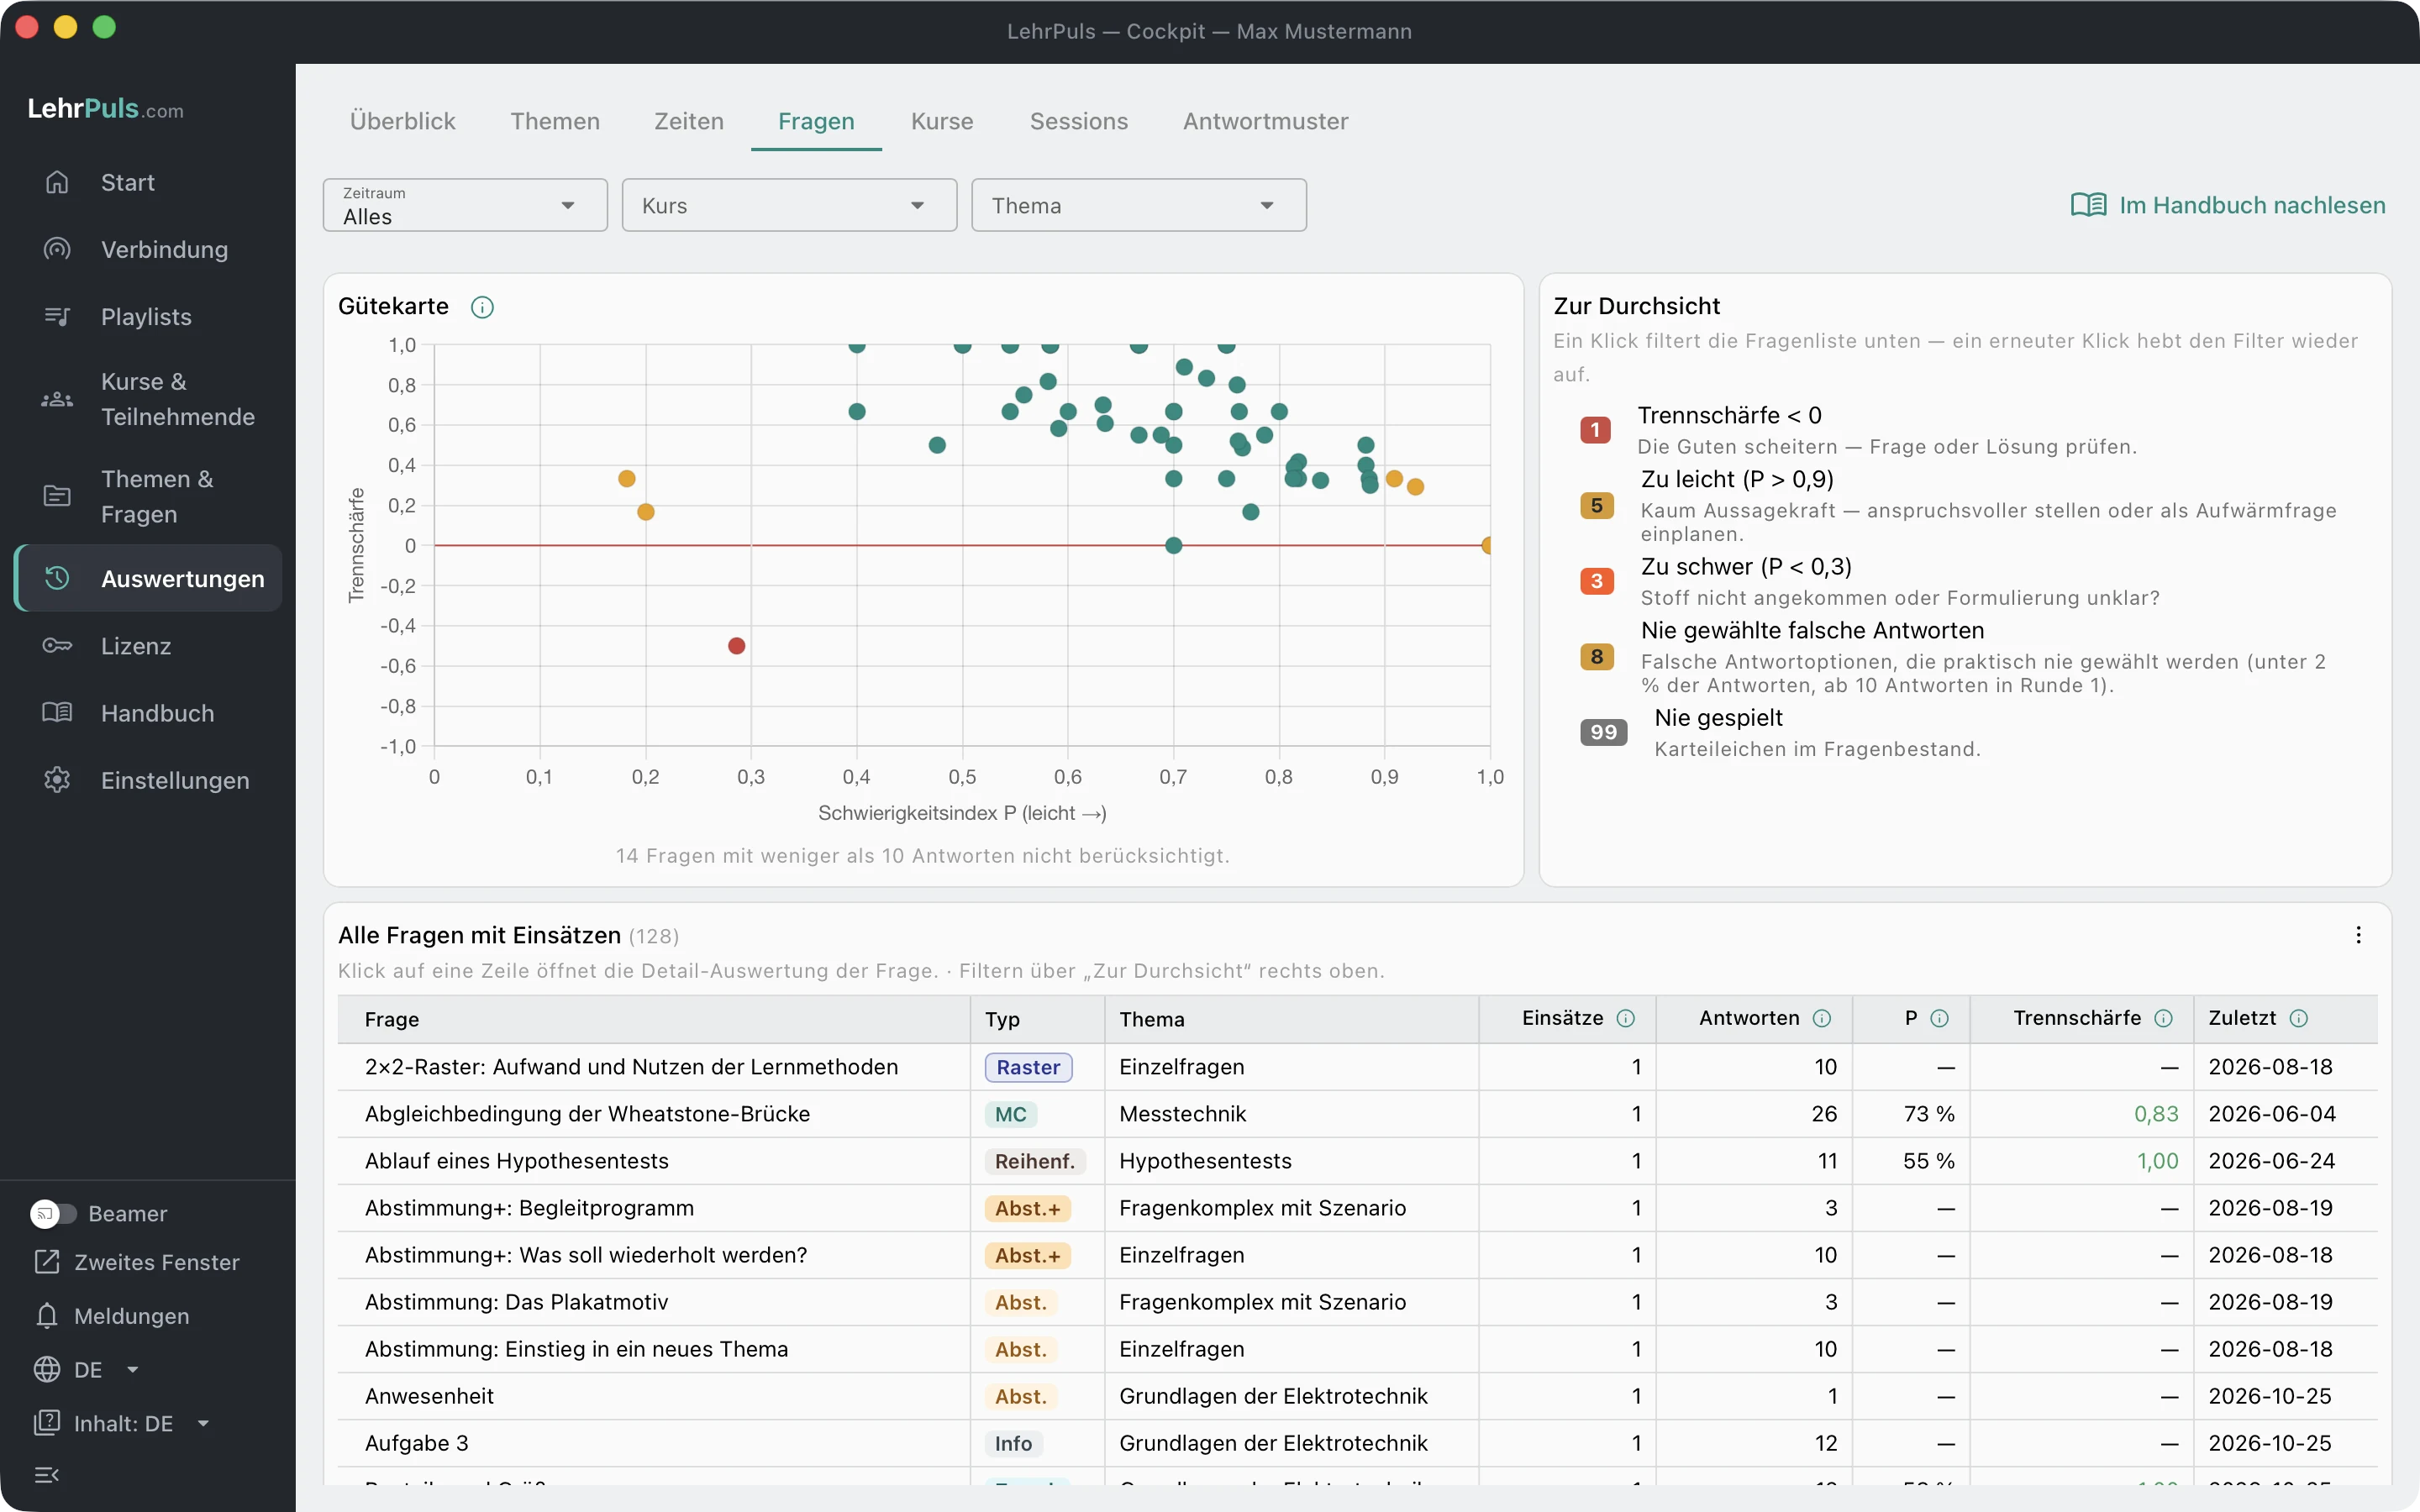This screenshot has width=2420, height=1512.
Task: Click the Gütekarte info icon
Action: click(x=482, y=307)
